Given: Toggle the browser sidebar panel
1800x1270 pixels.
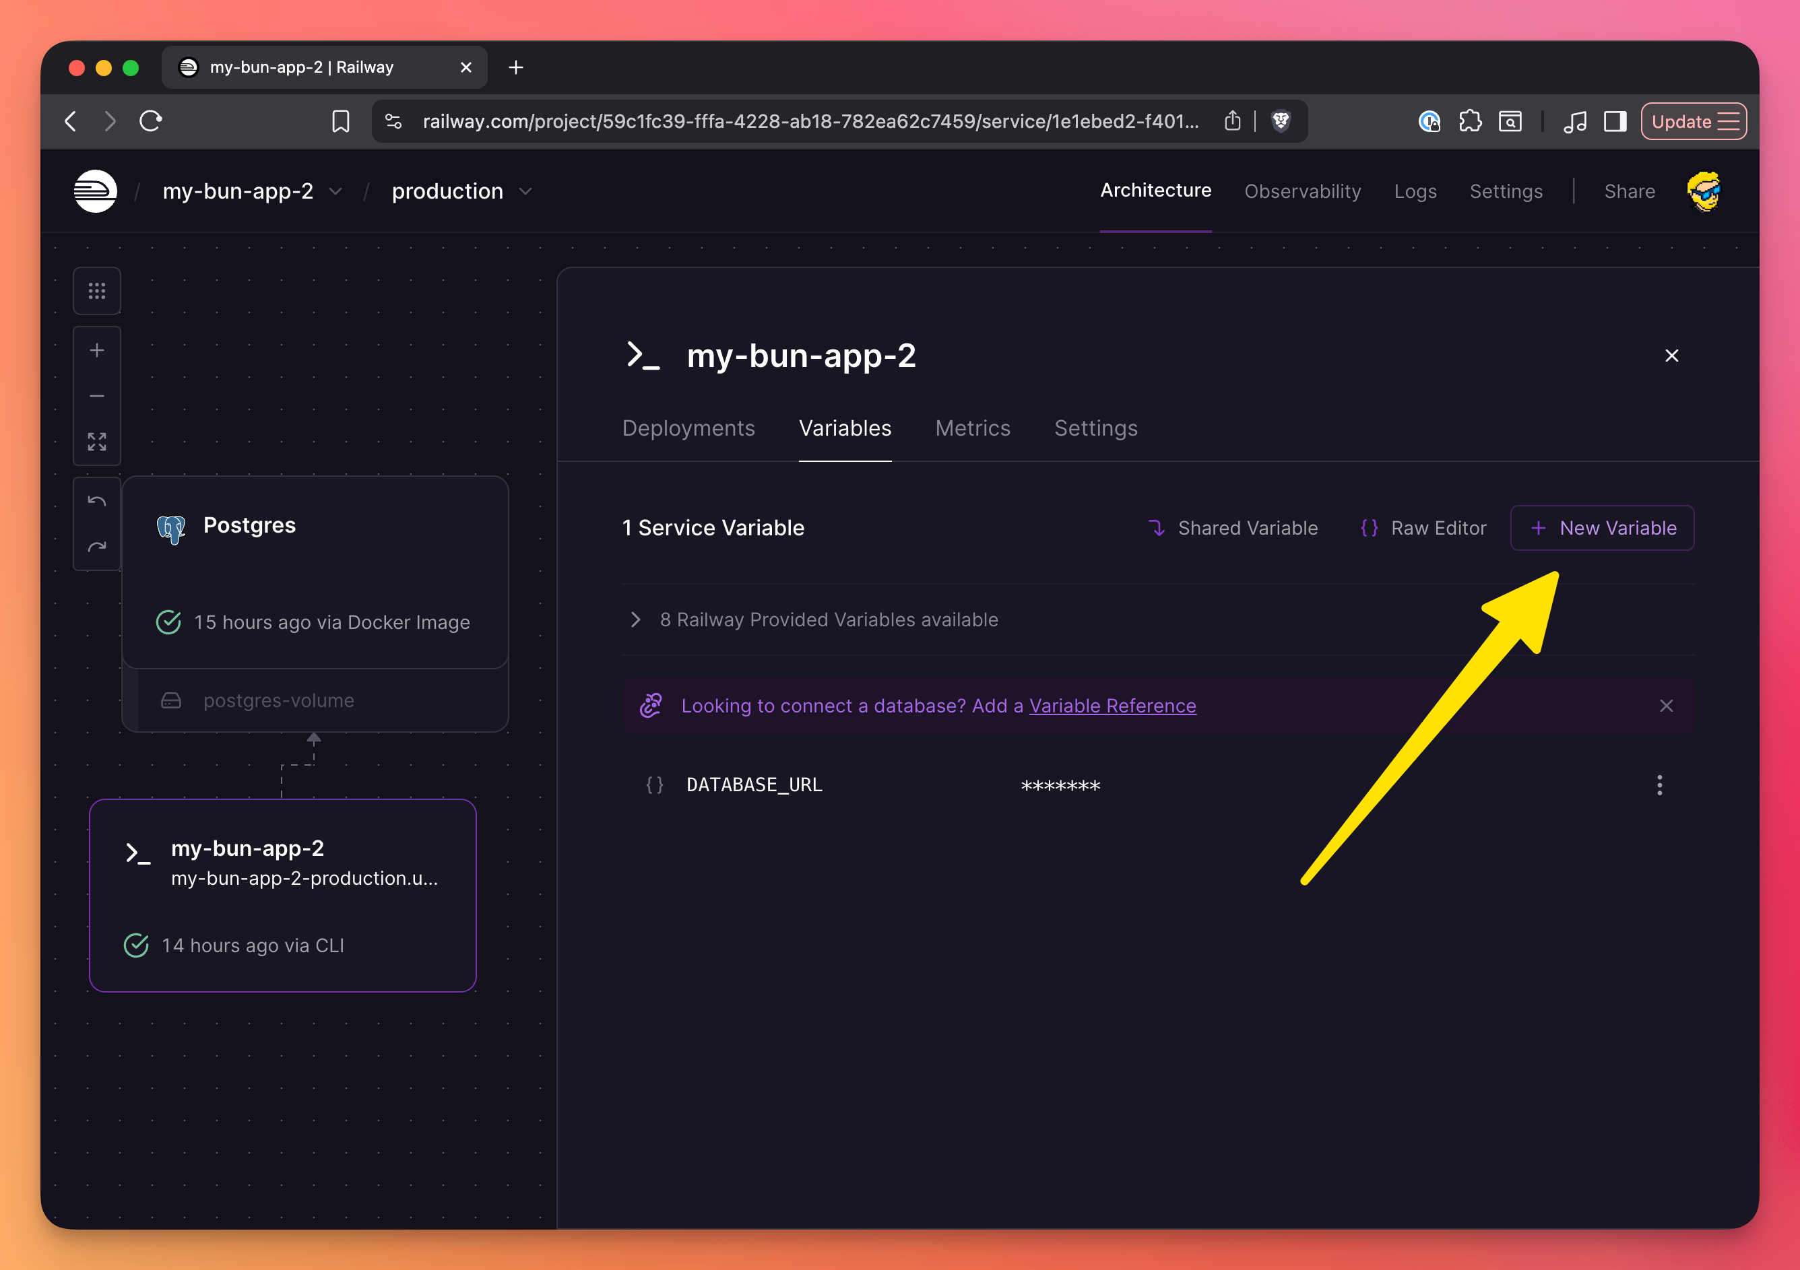Looking at the screenshot, I should [x=1615, y=121].
